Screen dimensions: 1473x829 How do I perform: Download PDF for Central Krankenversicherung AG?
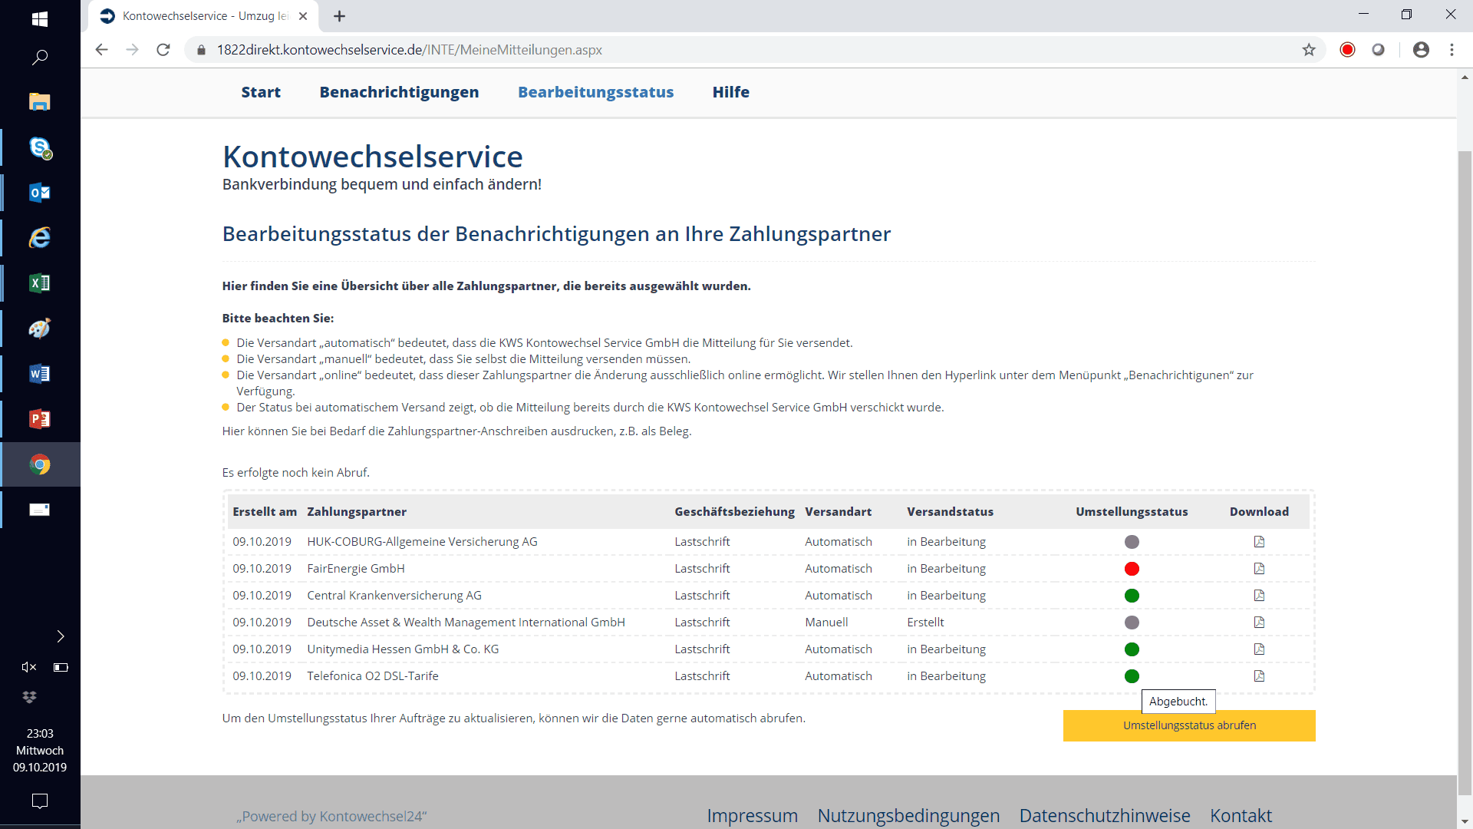1259,596
